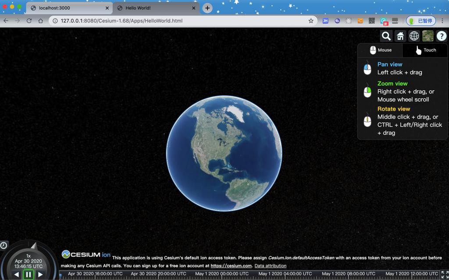Click the Earth globe in the viewer
The image size is (449, 280).
[x=224, y=153]
